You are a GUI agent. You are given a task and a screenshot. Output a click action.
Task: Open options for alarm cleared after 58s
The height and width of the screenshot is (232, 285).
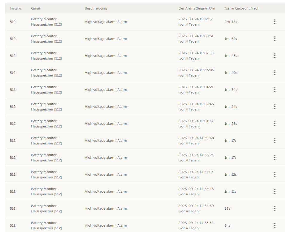point(275,208)
